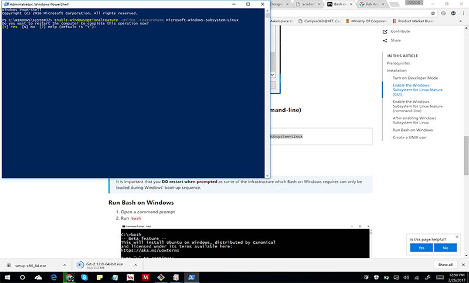Close the Chrome downloads bar

[463, 265]
